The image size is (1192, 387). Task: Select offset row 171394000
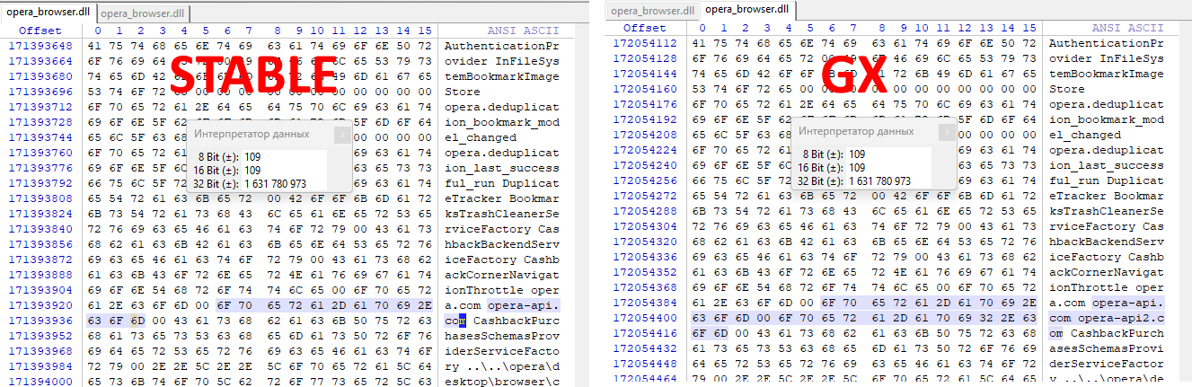pos(40,382)
